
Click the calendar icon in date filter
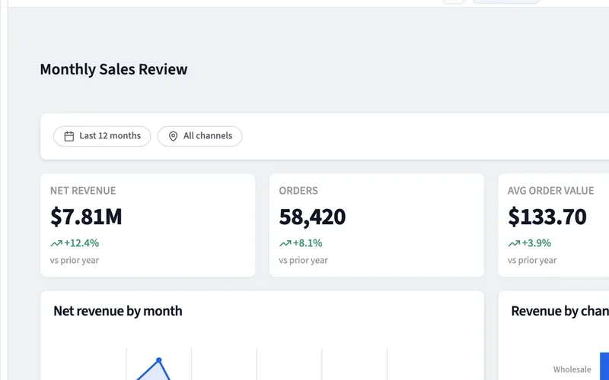click(69, 136)
